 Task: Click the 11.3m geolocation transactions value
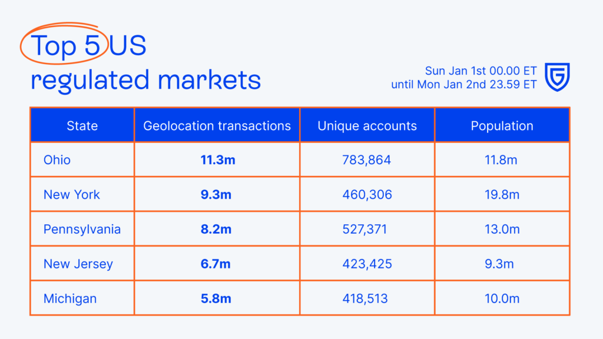tap(217, 159)
